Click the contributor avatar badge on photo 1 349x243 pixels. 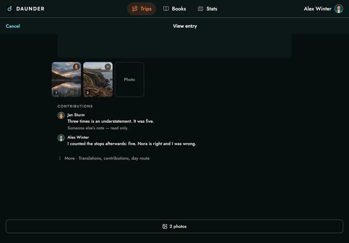76,67
